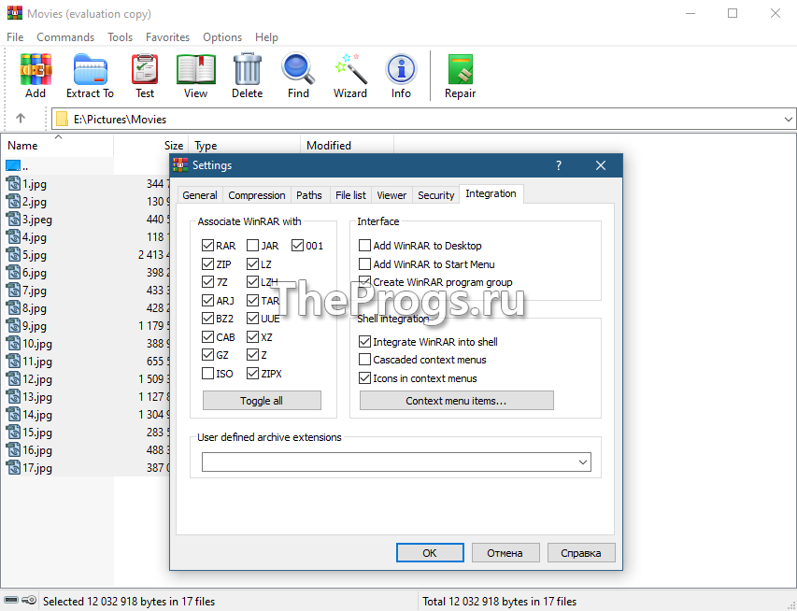
Task: Open the Favorites menu
Action: 167,37
